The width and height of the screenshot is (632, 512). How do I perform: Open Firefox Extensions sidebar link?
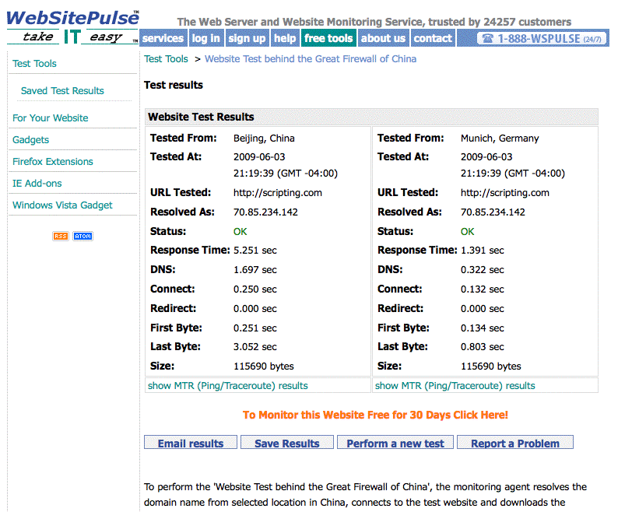coord(52,162)
